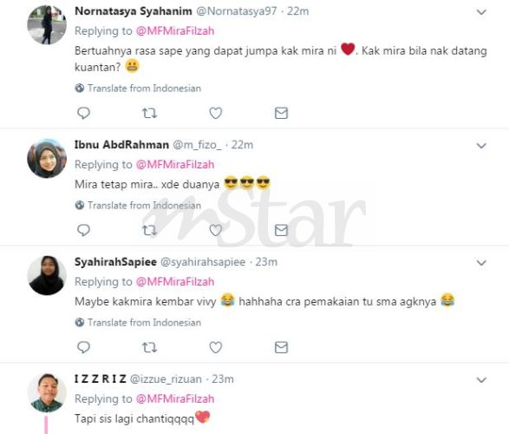Like Ibnu AbdRahman's tweet
The image size is (509, 434).
coord(216,230)
